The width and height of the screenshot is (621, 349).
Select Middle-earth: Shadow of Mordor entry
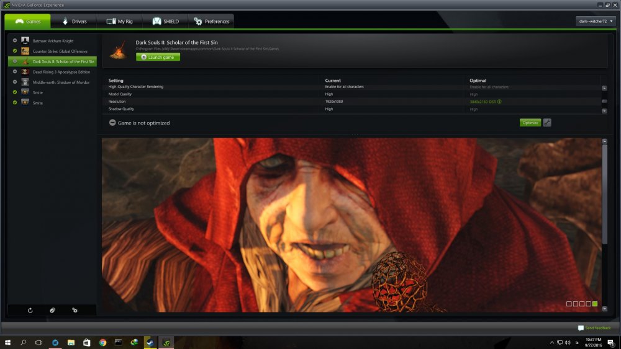(x=52, y=82)
